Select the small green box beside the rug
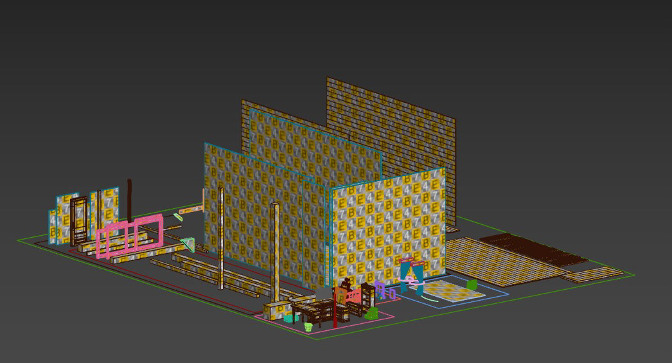The image size is (672, 363). [472, 285]
